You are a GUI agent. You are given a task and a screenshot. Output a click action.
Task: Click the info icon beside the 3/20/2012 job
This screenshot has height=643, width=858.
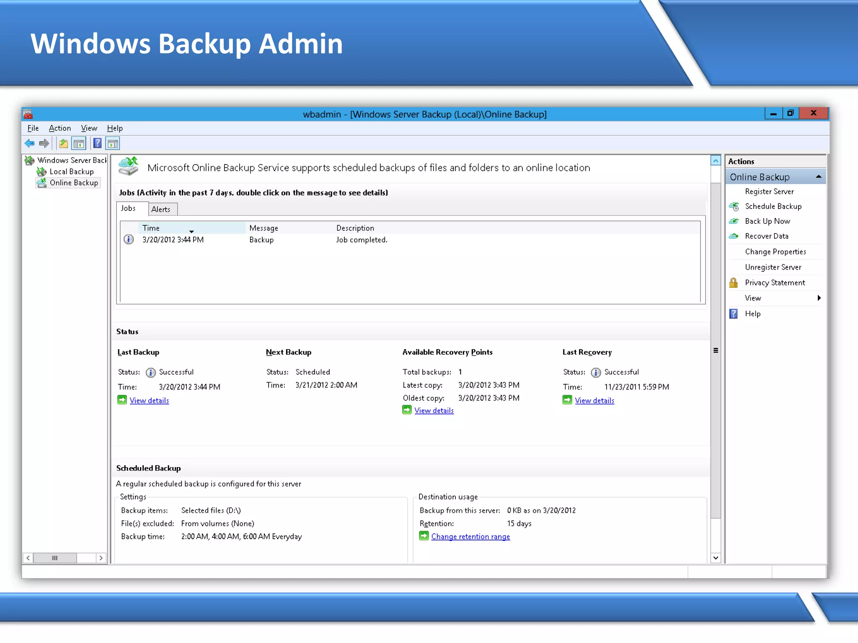click(x=129, y=239)
